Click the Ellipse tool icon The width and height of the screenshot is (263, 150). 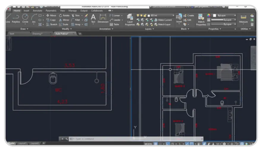(x=40, y=20)
